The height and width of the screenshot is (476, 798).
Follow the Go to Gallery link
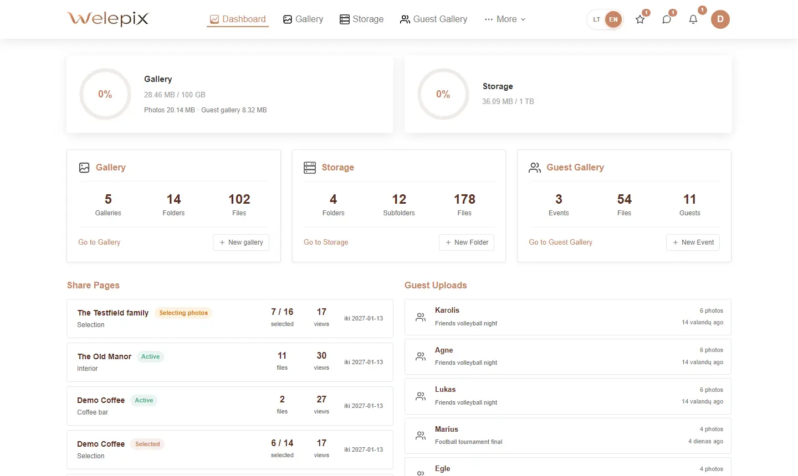99,242
